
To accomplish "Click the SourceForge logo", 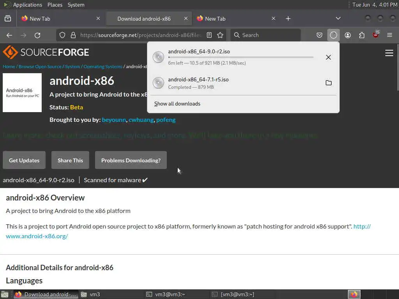I will 46,52.
